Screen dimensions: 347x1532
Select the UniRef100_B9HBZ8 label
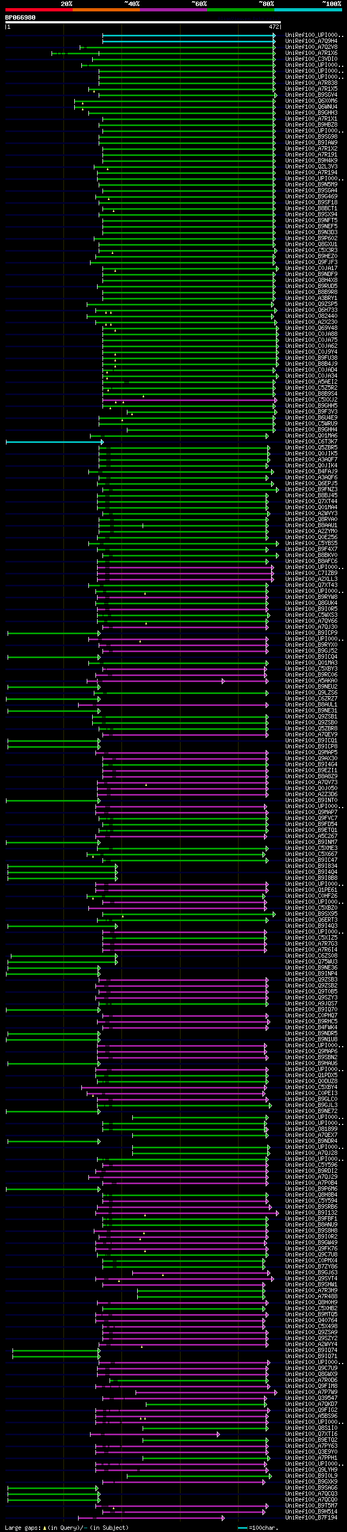[311, 125]
